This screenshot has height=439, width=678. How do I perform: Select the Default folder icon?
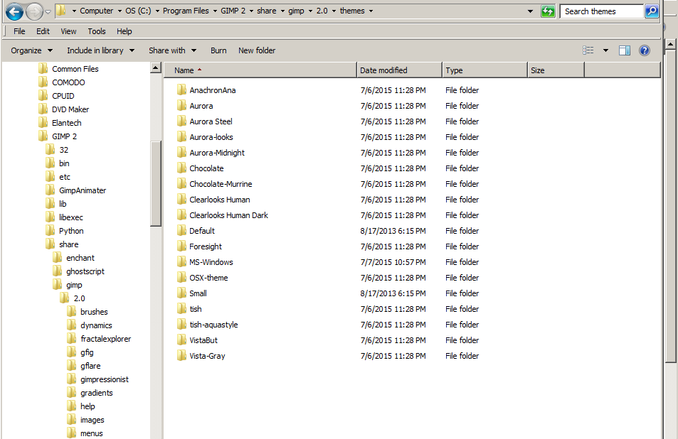click(181, 230)
